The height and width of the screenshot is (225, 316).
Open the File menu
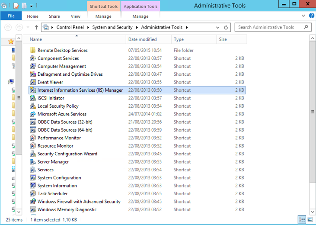[11, 16]
